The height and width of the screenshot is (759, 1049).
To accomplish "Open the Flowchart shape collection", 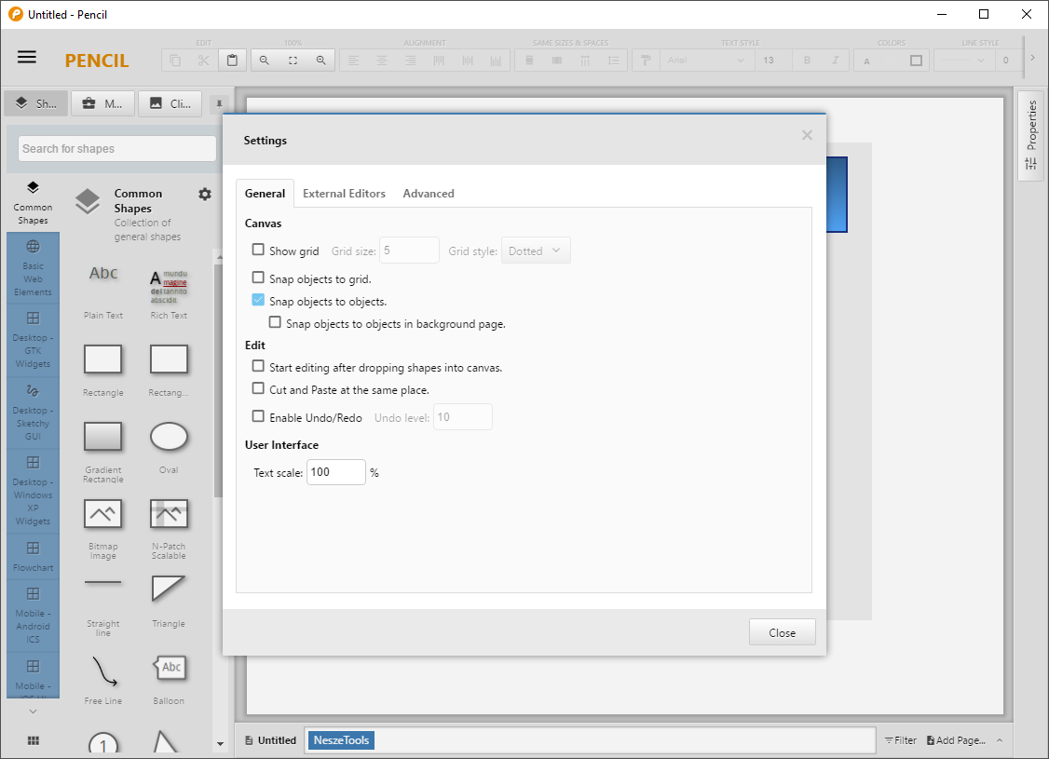I will pyautogui.click(x=33, y=556).
